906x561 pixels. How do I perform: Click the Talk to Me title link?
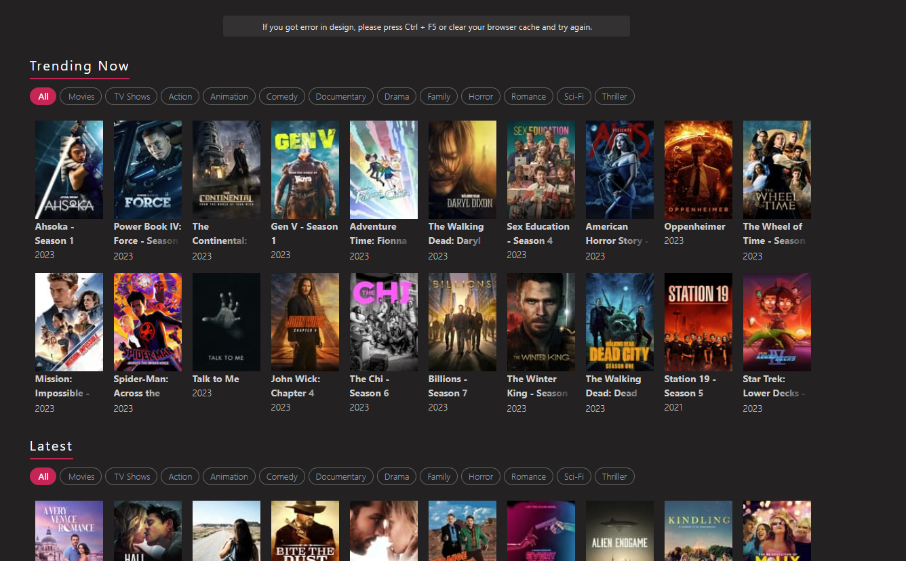point(216,379)
